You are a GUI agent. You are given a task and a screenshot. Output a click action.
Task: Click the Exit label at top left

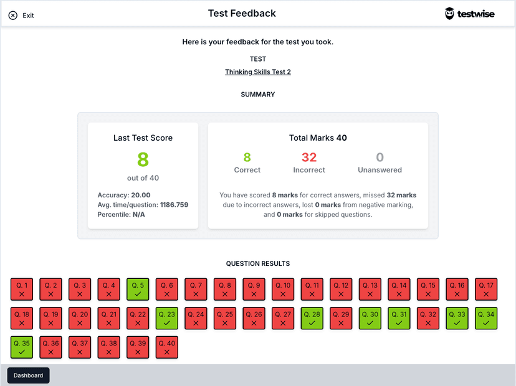click(27, 15)
